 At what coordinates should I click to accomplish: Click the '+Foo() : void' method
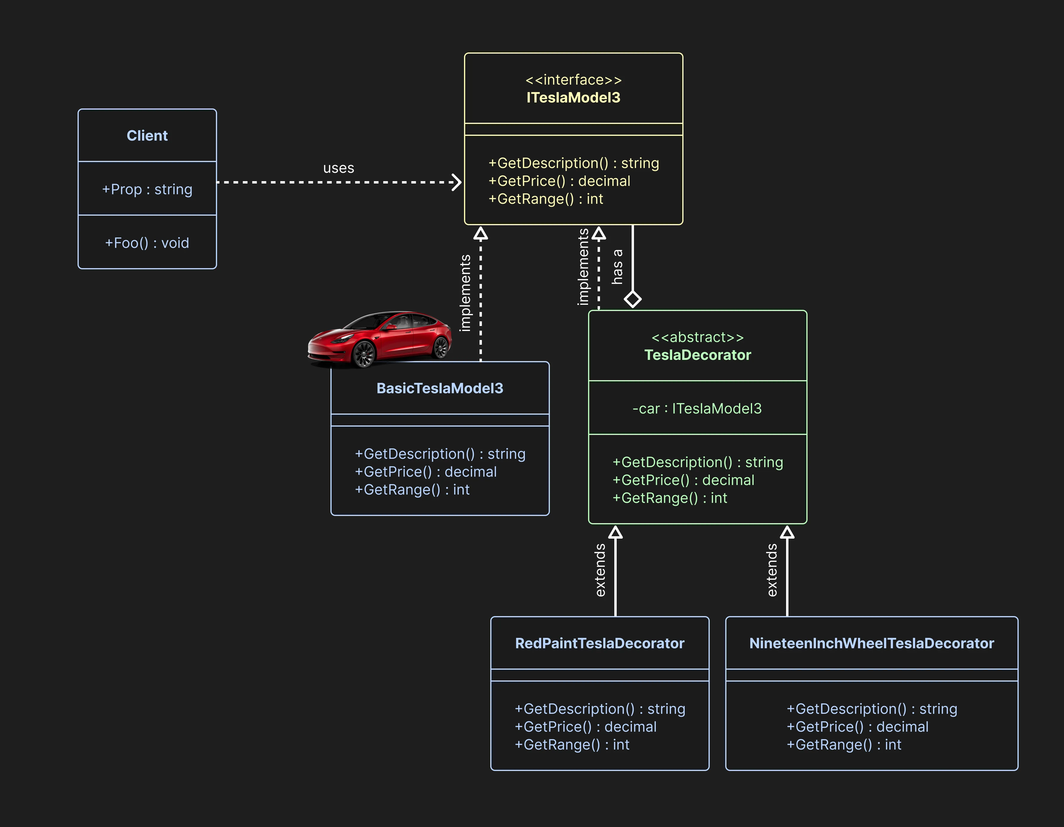(x=147, y=243)
